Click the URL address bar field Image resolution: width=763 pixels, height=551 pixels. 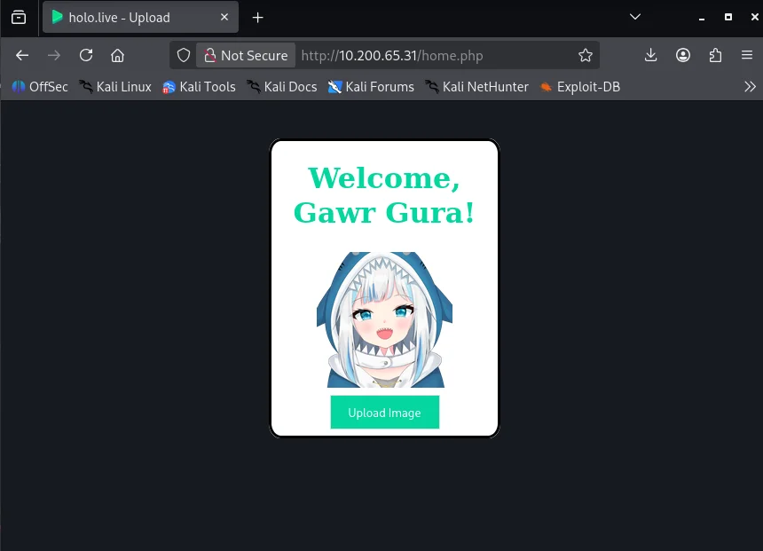pyautogui.click(x=435, y=55)
